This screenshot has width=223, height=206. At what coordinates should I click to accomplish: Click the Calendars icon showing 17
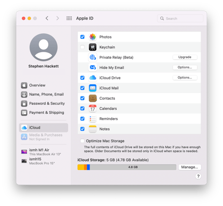tap(92, 108)
